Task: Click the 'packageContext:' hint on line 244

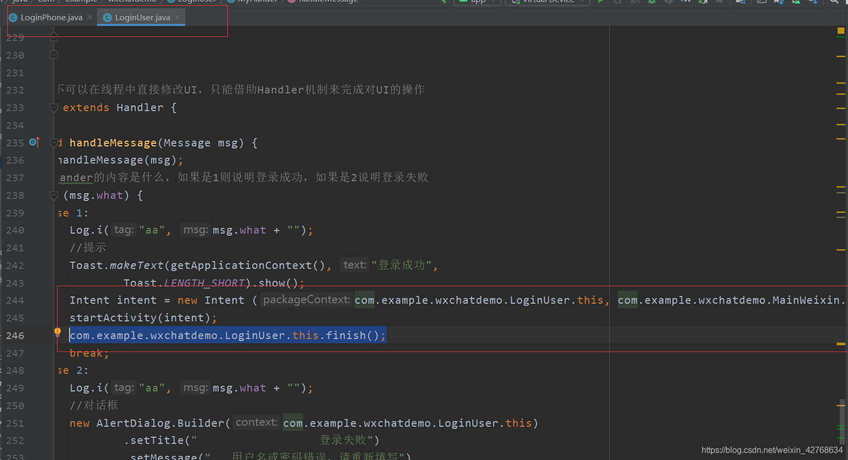Action: pos(306,300)
